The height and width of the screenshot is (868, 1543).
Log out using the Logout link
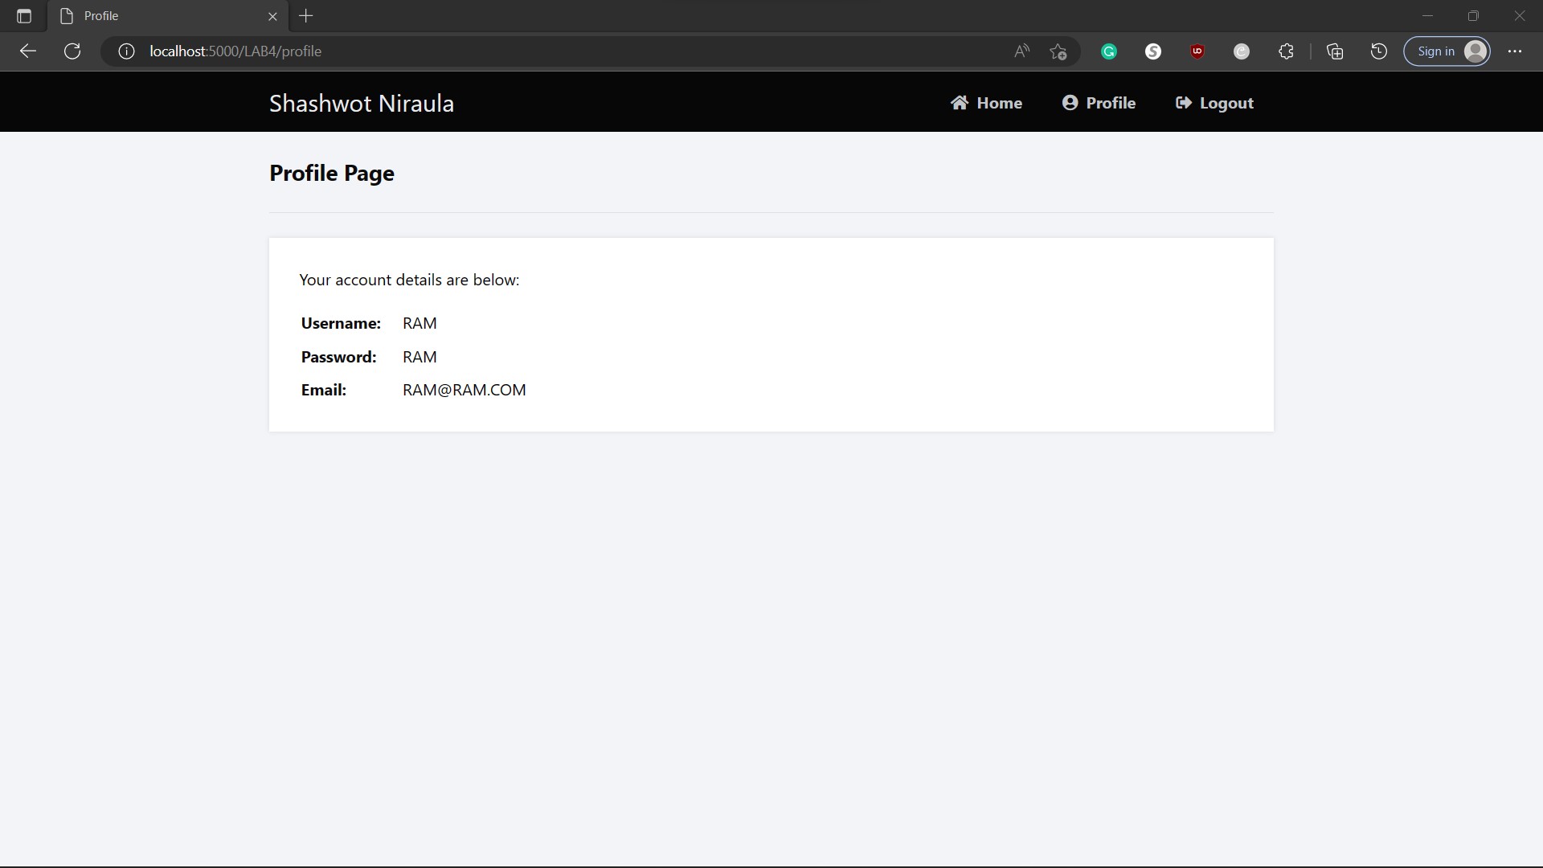(x=1214, y=102)
